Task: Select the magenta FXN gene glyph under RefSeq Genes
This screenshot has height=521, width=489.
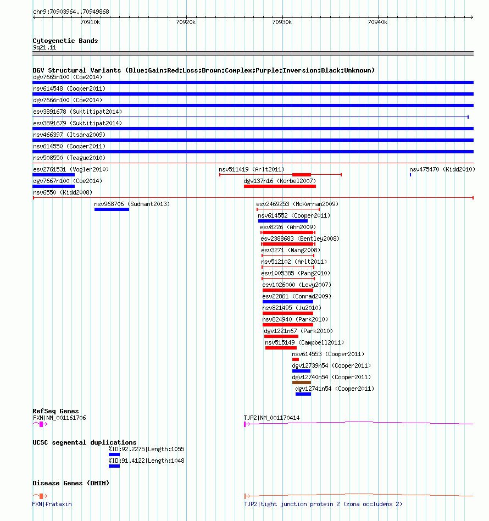Action: tap(40, 424)
